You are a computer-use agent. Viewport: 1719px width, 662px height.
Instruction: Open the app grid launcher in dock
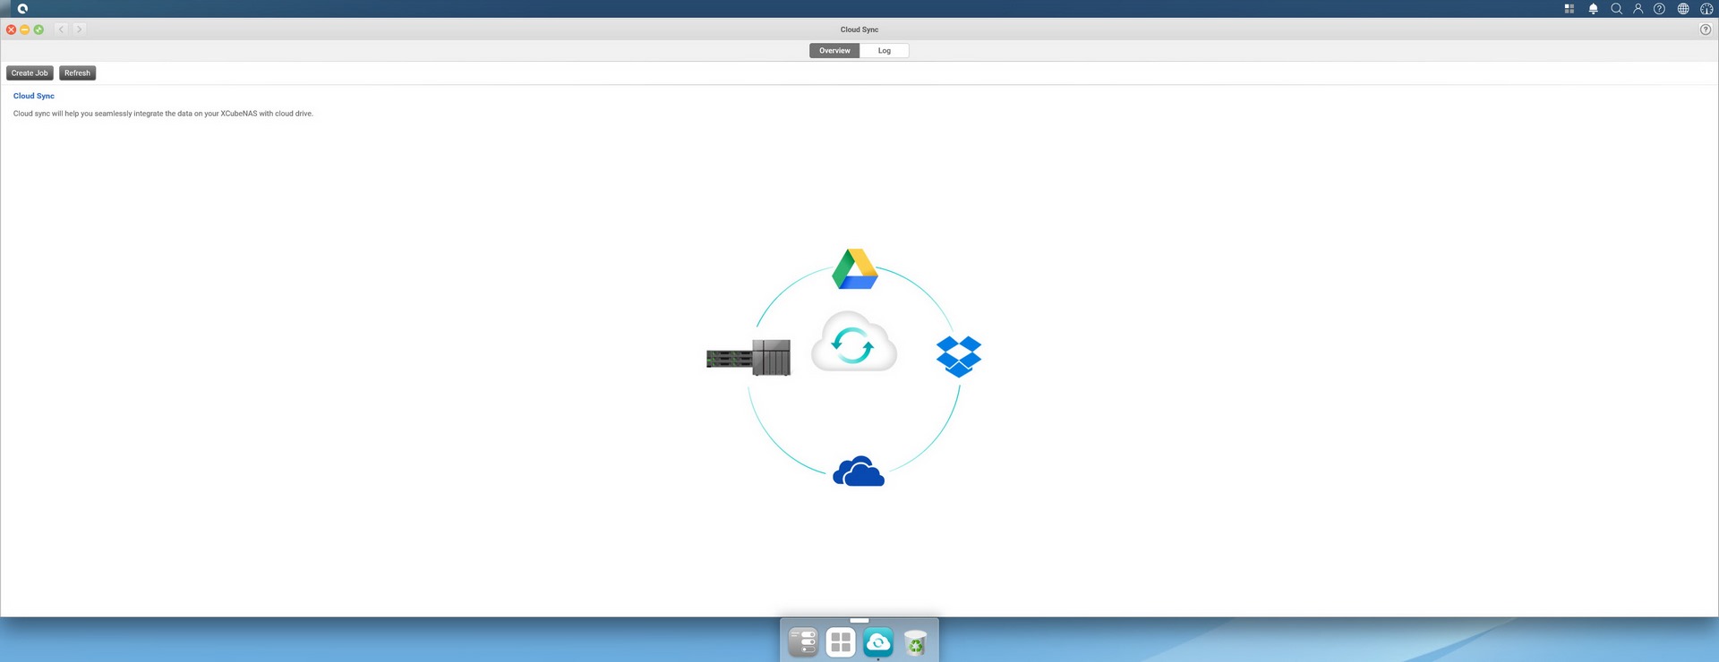coord(841,642)
